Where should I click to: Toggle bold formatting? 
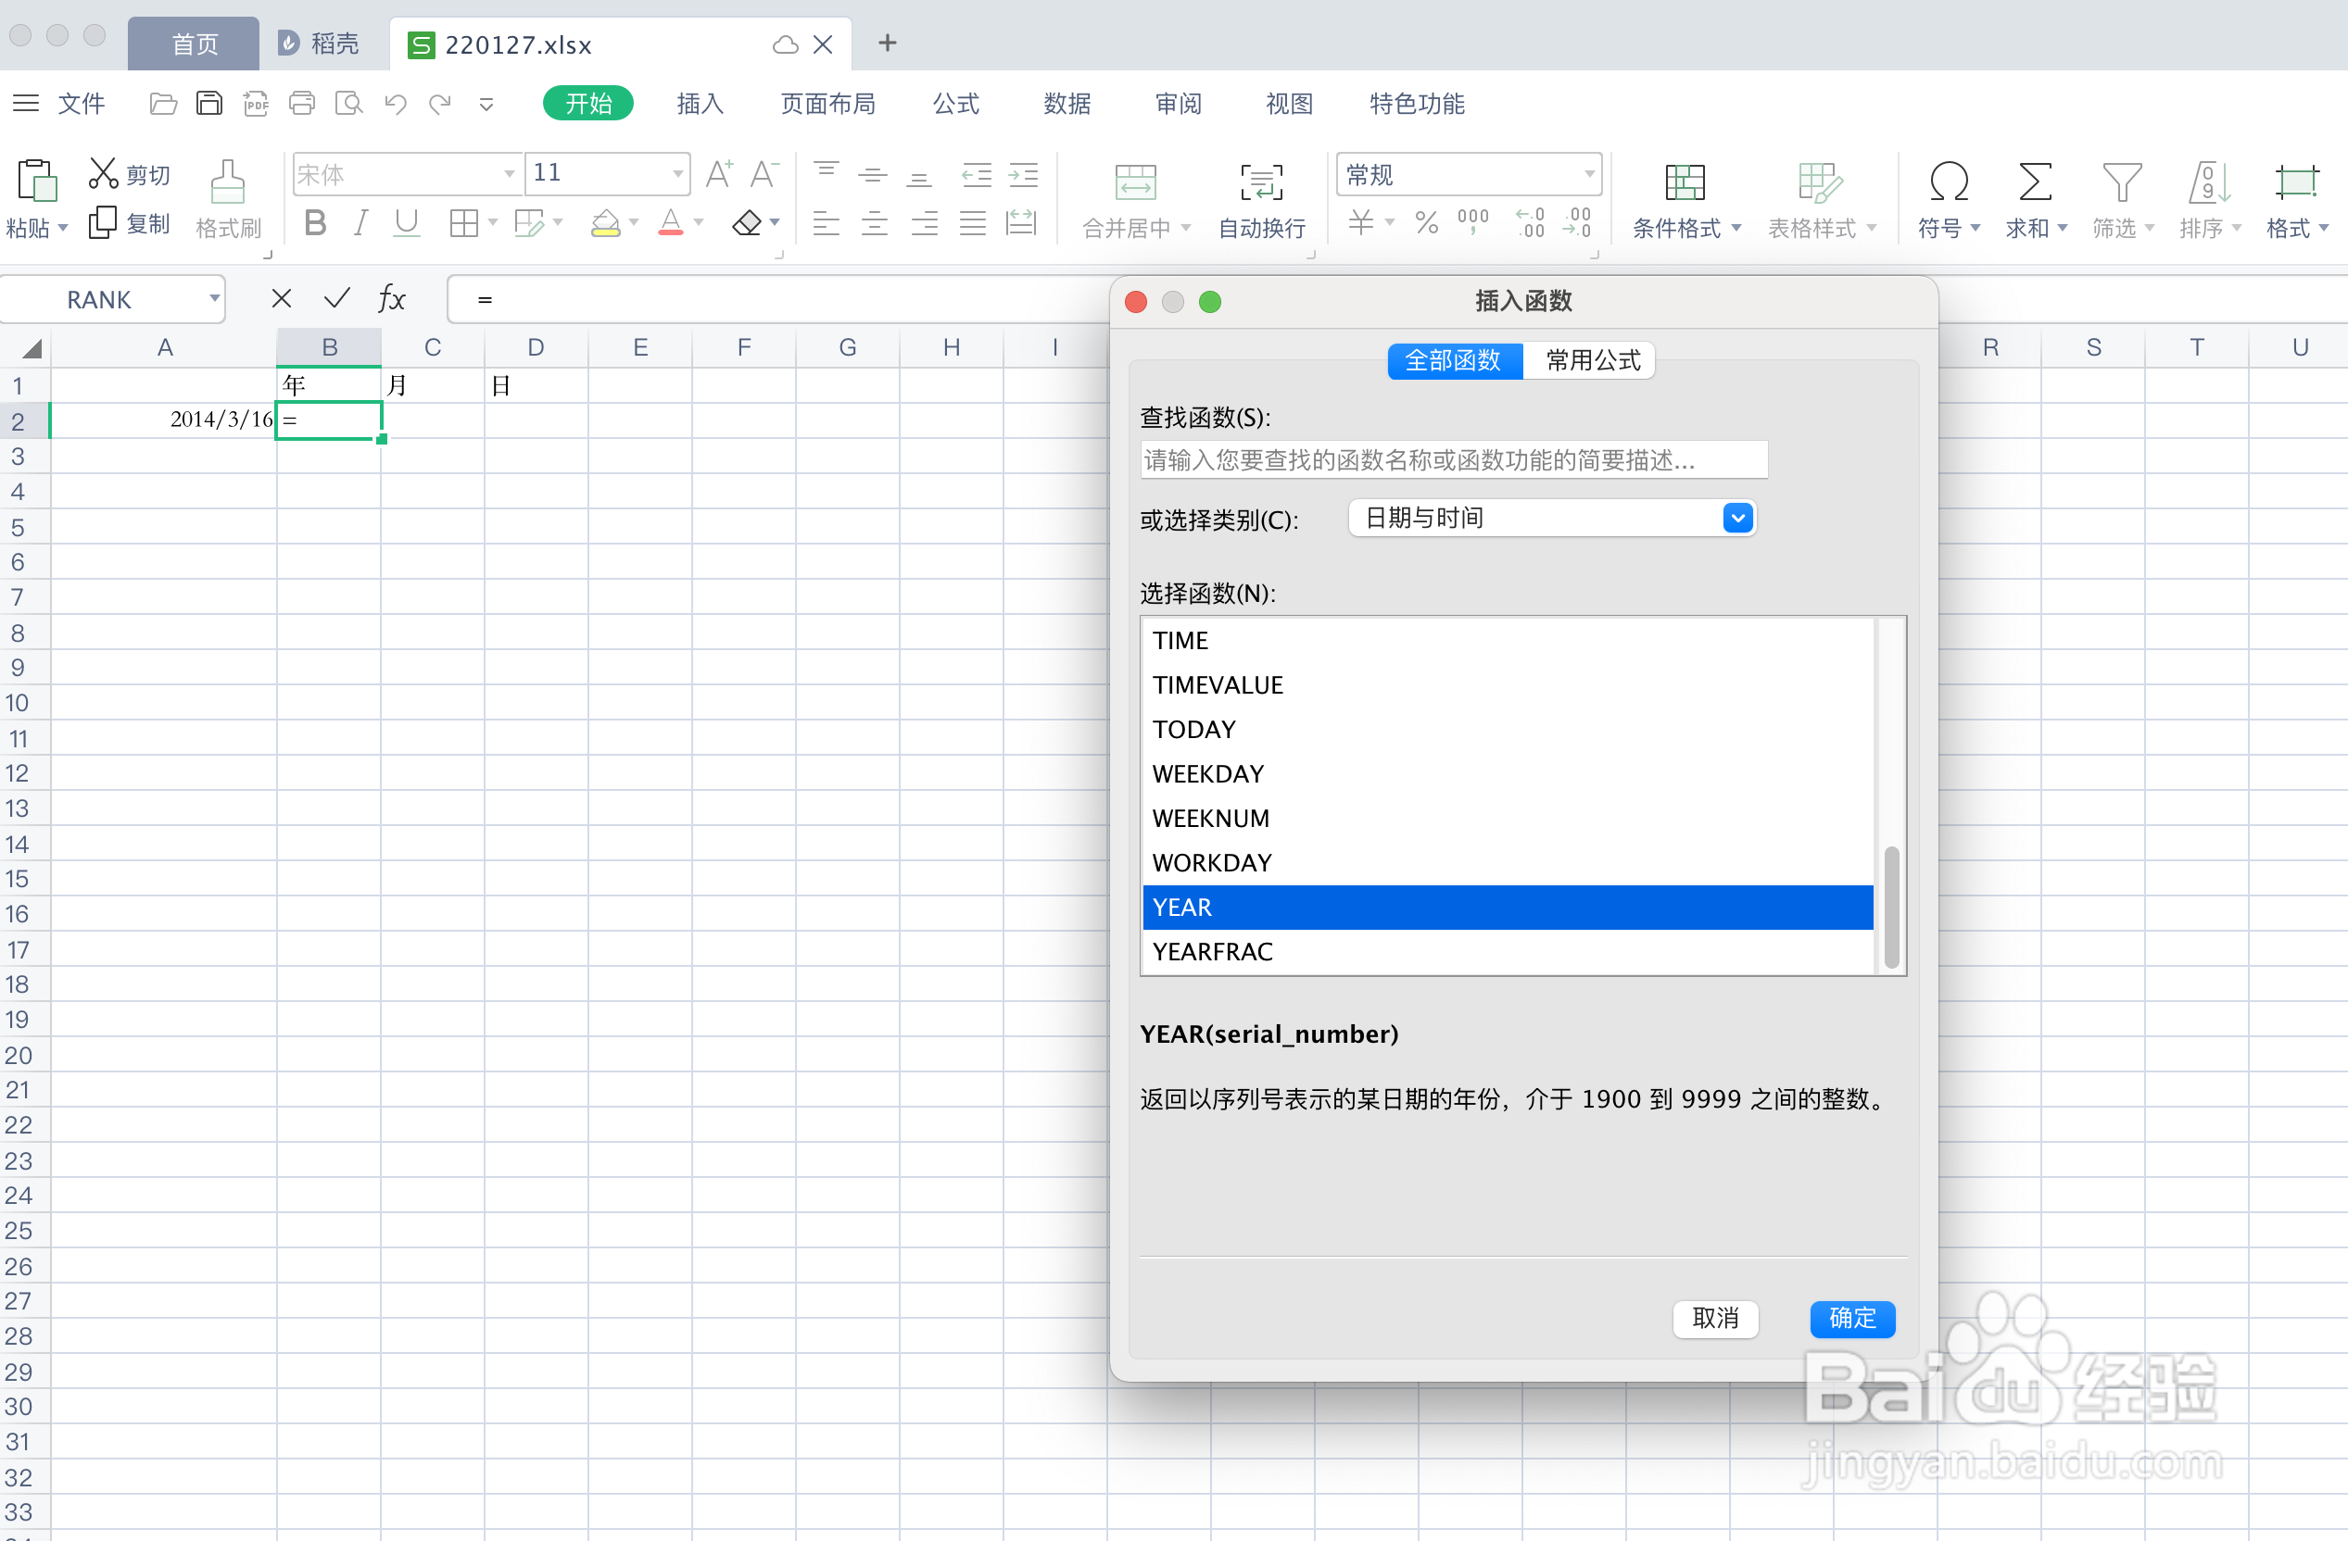pos(315,224)
